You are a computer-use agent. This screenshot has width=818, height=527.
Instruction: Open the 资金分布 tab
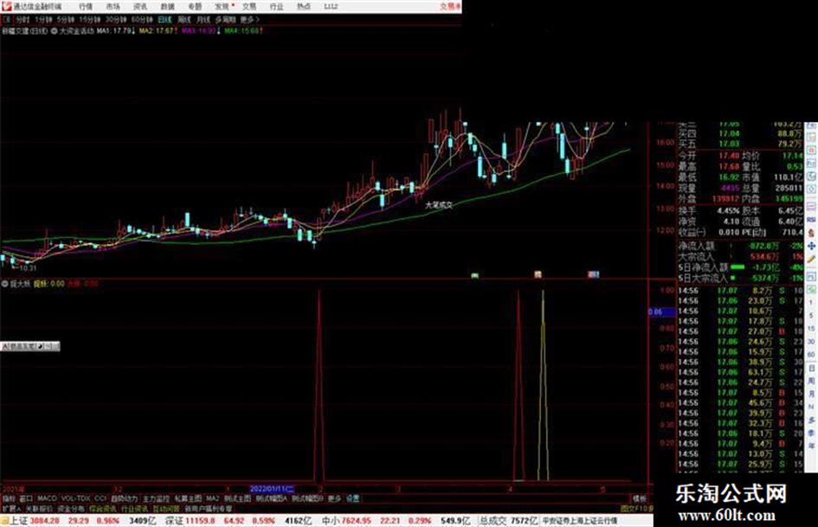pyautogui.click(x=71, y=508)
